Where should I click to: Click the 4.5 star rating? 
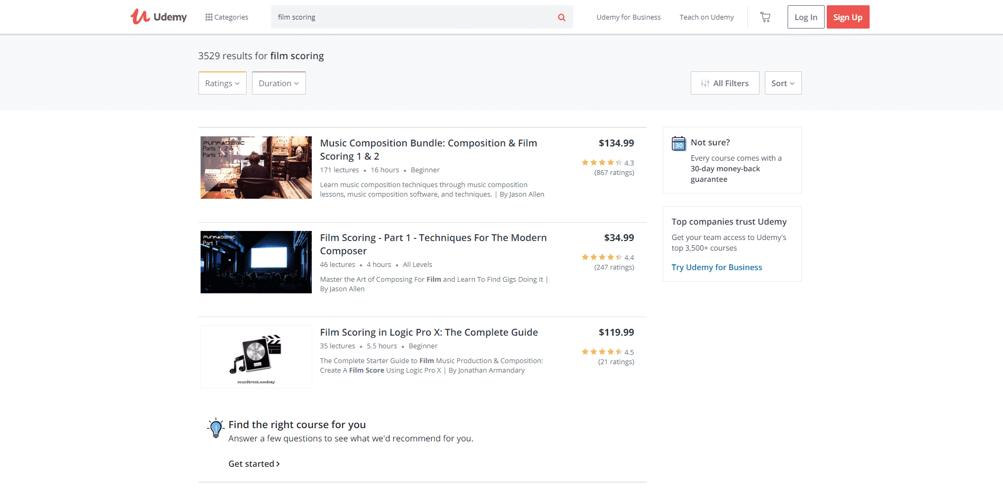pyautogui.click(x=608, y=352)
